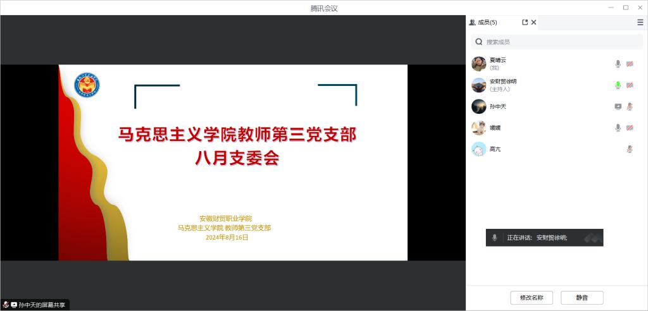Toggle microphone for 夏晴云
This screenshot has height=311, width=648.
pyautogui.click(x=618, y=64)
